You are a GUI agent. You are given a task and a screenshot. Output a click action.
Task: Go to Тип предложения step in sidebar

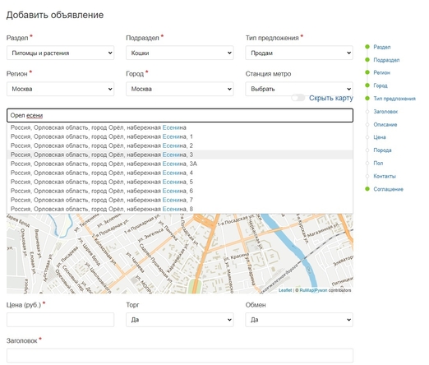[x=394, y=99]
